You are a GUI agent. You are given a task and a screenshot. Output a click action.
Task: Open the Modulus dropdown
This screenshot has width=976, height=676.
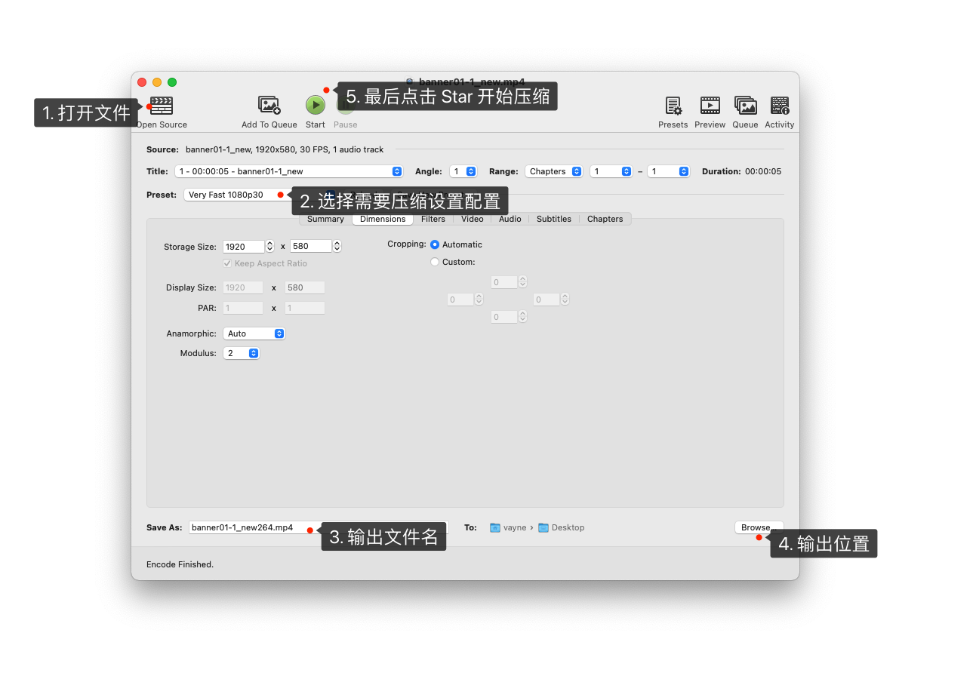click(x=242, y=353)
